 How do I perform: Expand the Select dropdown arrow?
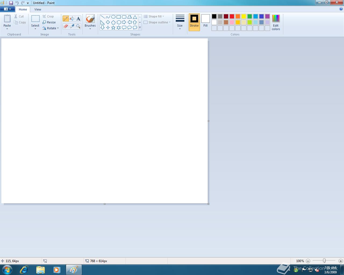pyautogui.click(x=35, y=29)
